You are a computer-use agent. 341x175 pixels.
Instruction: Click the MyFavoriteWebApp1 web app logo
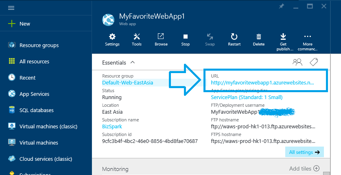pos(108,20)
